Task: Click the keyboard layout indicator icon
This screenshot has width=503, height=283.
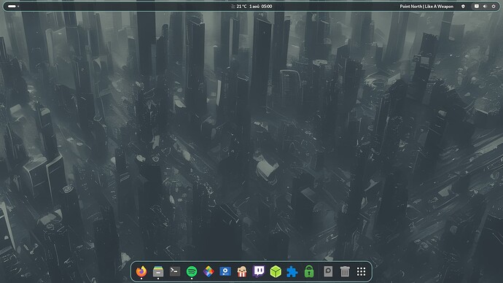Action: (x=476, y=6)
